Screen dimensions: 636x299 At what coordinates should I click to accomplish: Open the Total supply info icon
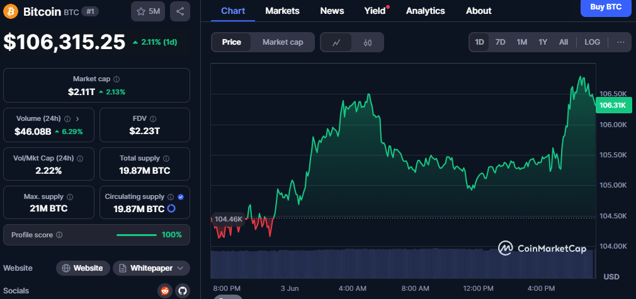166,159
